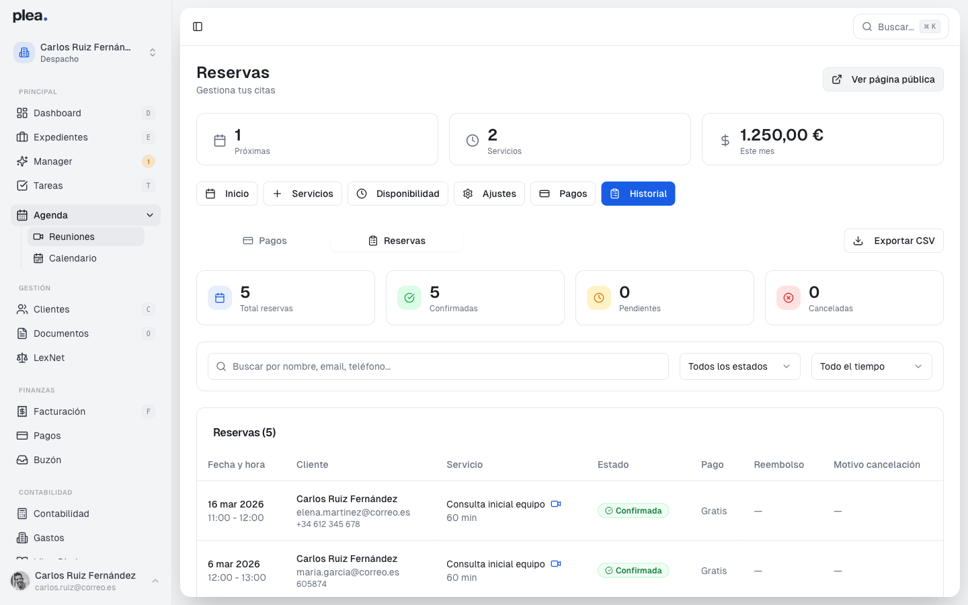Click the dollar icon beside Este mes
Image resolution: width=968 pixels, height=605 pixels.
click(725, 140)
